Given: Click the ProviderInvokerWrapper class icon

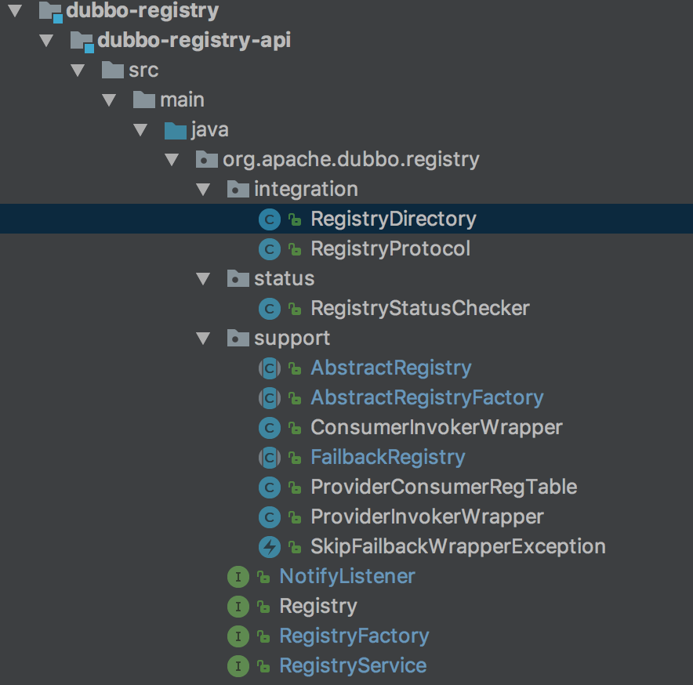Looking at the screenshot, I should pyautogui.click(x=270, y=517).
